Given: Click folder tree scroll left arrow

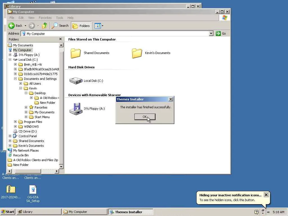Looking at the screenshot, I should [x=9, y=171].
